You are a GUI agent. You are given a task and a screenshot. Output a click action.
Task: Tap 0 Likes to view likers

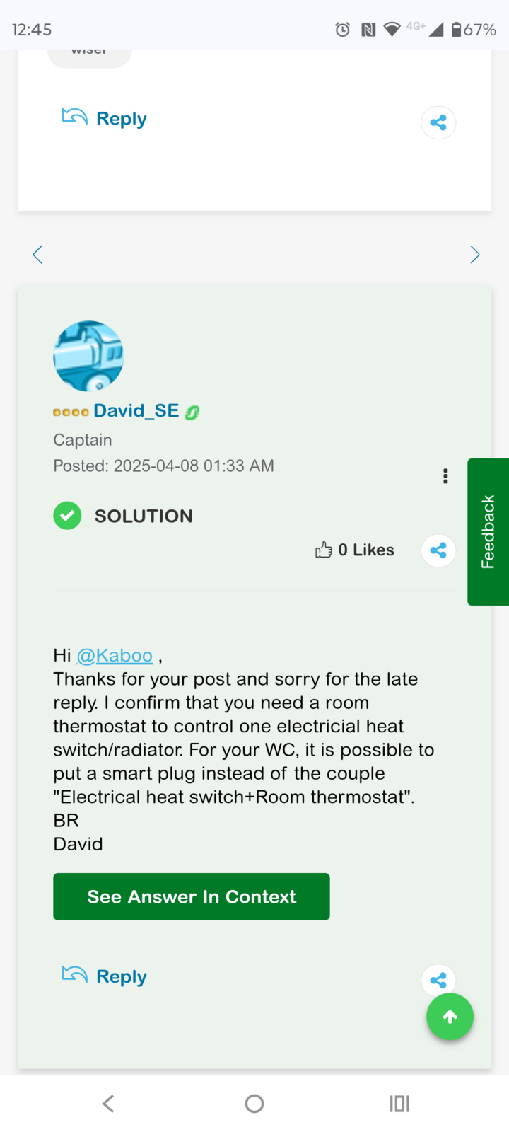(x=366, y=550)
